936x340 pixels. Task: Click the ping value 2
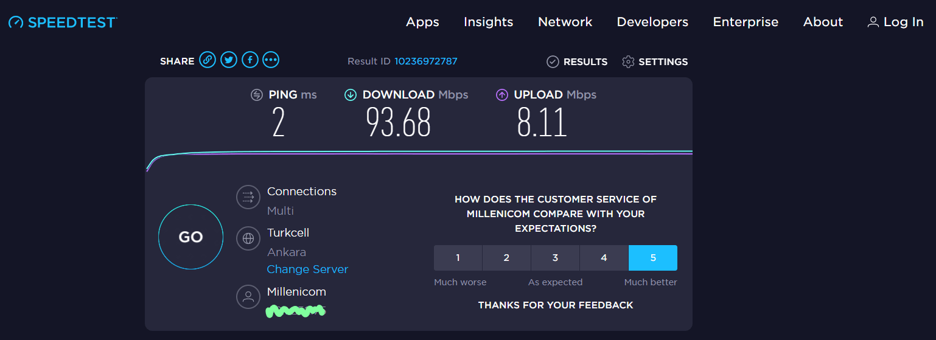[278, 122]
